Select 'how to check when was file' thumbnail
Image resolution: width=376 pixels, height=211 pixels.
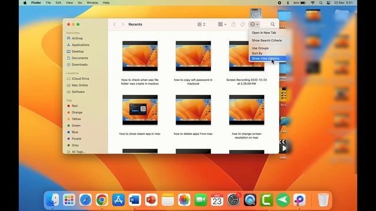pyautogui.click(x=140, y=56)
